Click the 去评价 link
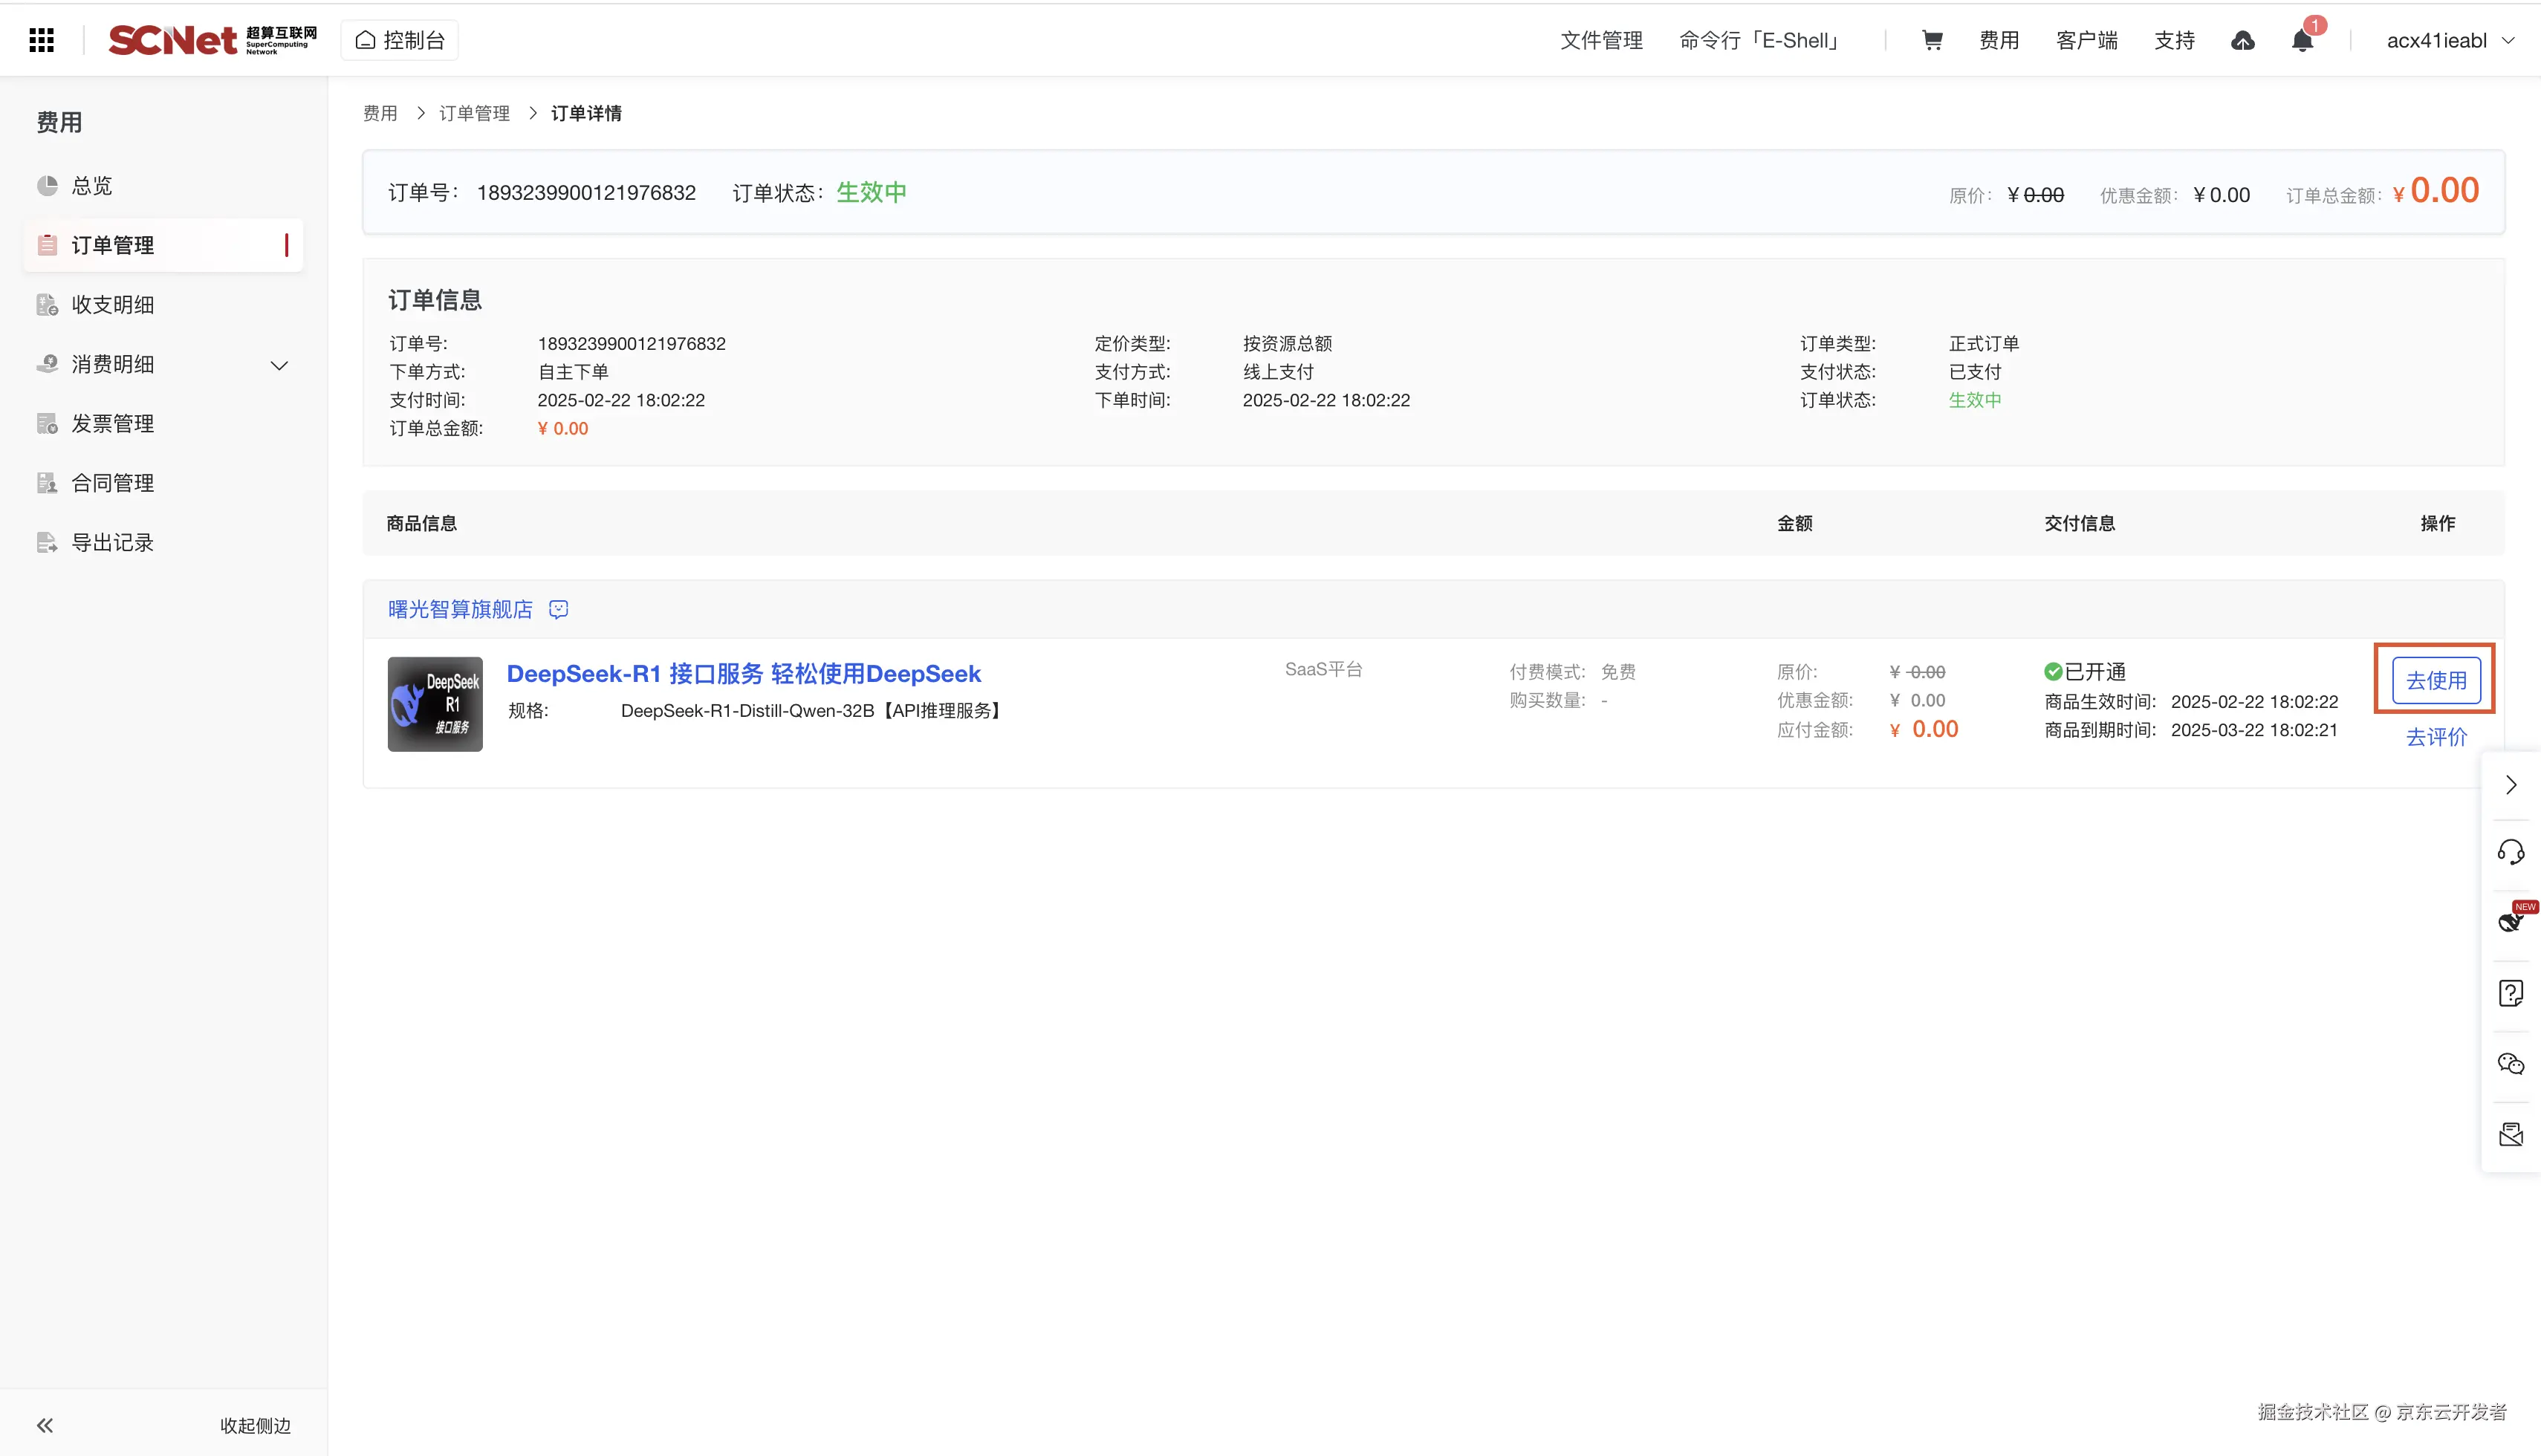This screenshot has height=1456, width=2541. (x=2435, y=737)
